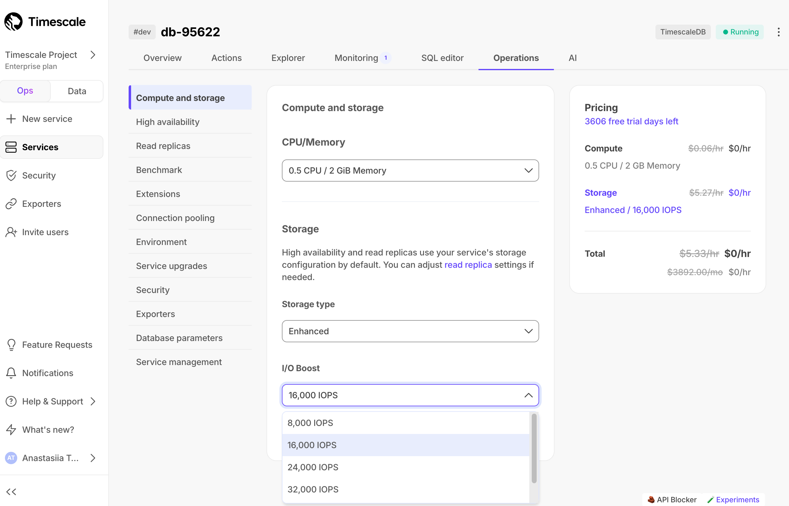Click the TimescaleDB badge
This screenshot has height=506, width=789.
tap(683, 32)
